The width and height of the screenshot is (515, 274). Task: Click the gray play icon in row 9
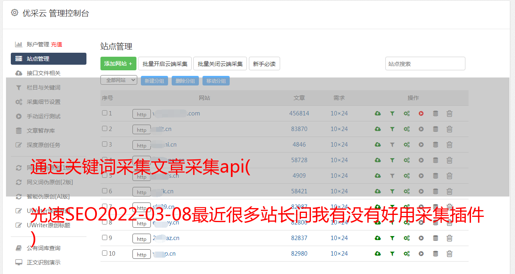(x=421, y=238)
